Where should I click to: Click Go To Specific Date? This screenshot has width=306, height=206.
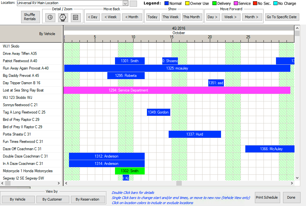[282, 17]
